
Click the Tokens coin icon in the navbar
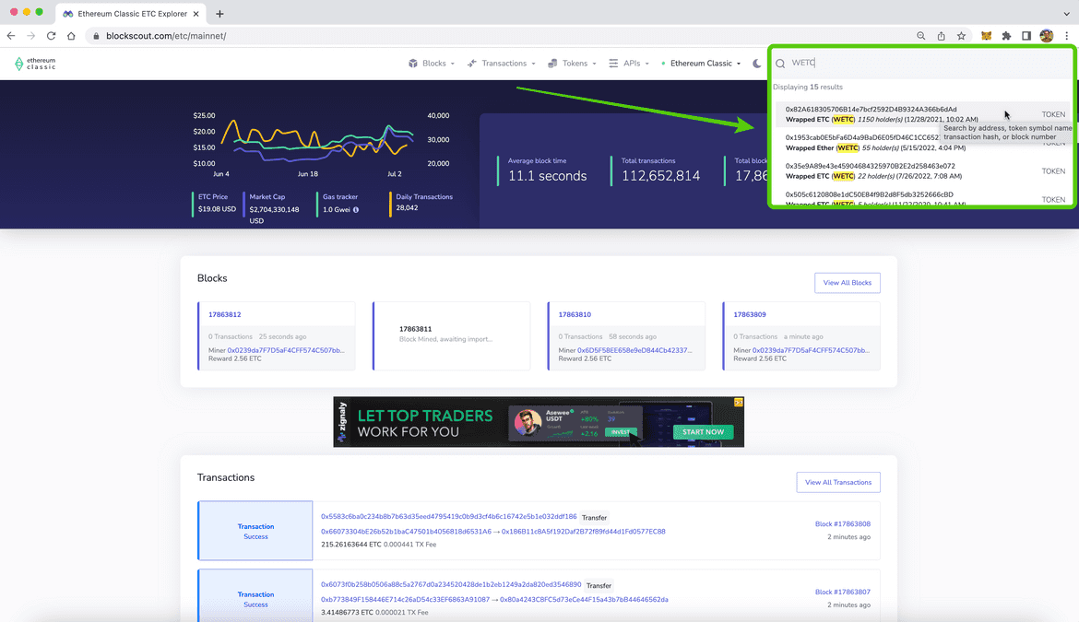[551, 63]
